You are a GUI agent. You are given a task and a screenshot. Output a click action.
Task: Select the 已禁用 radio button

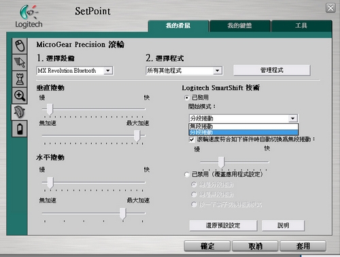(x=186, y=175)
